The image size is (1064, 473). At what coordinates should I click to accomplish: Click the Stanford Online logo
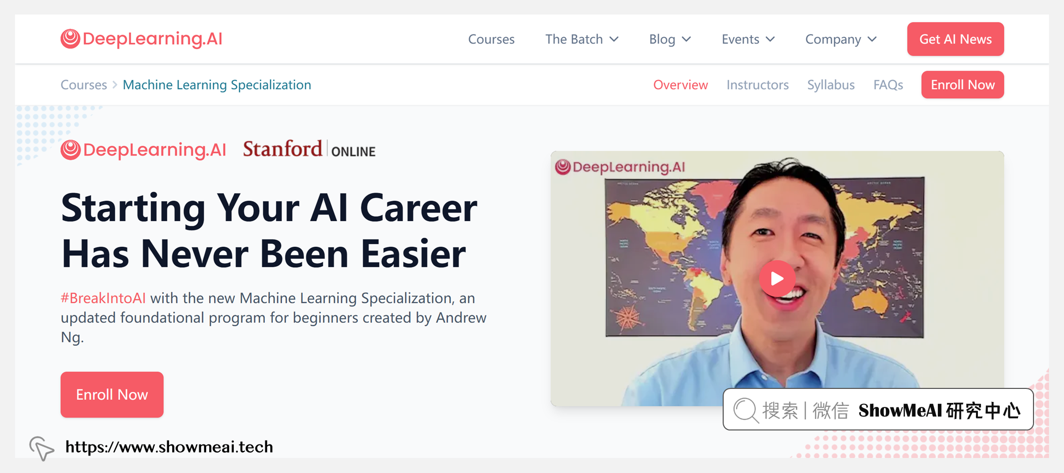309,149
